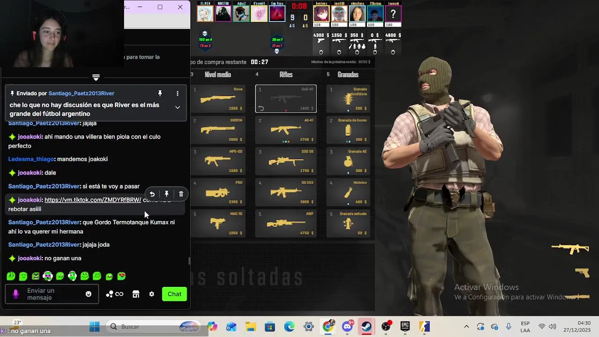599x337 pixels.
Task: Select WINSTON player avatar on scoreboard
Action: [x=223, y=14]
